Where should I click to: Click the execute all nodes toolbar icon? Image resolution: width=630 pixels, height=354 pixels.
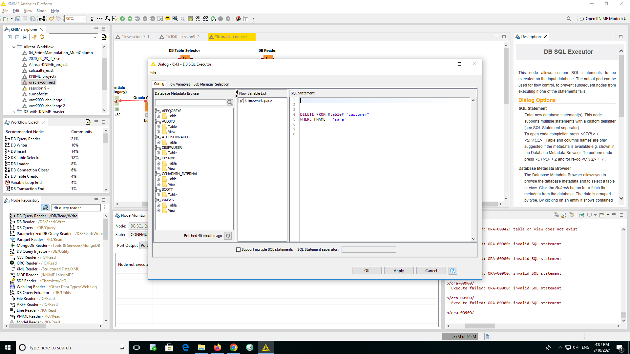(130, 19)
